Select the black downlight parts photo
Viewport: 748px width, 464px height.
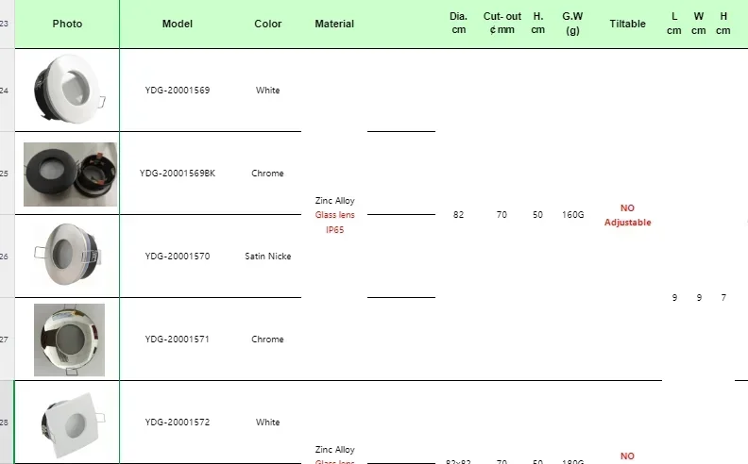coord(70,174)
